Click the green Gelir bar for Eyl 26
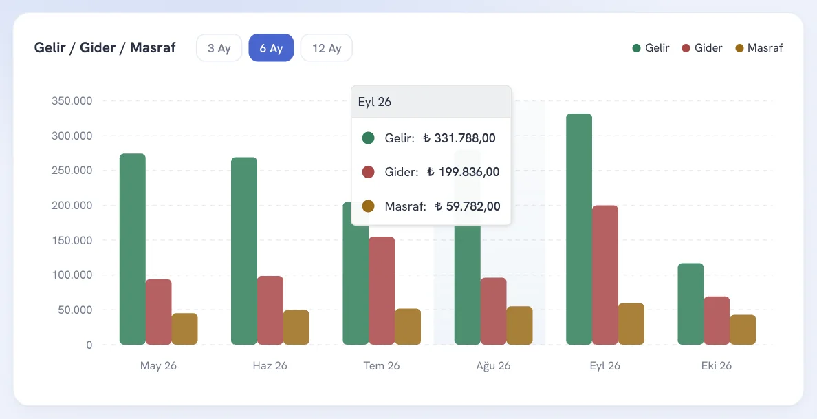 [x=579, y=229]
